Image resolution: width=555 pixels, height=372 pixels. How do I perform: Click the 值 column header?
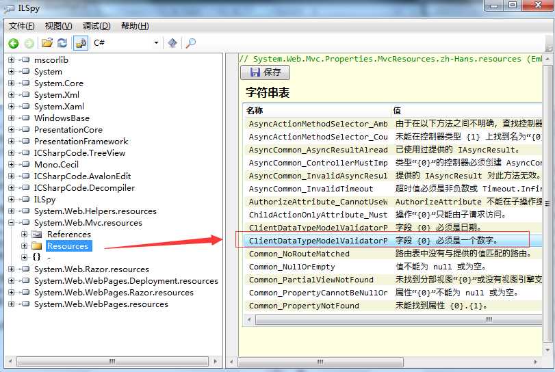(x=397, y=111)
